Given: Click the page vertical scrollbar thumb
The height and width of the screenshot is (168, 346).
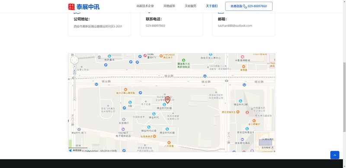Looking at the screenshot, I should (344, 97).
